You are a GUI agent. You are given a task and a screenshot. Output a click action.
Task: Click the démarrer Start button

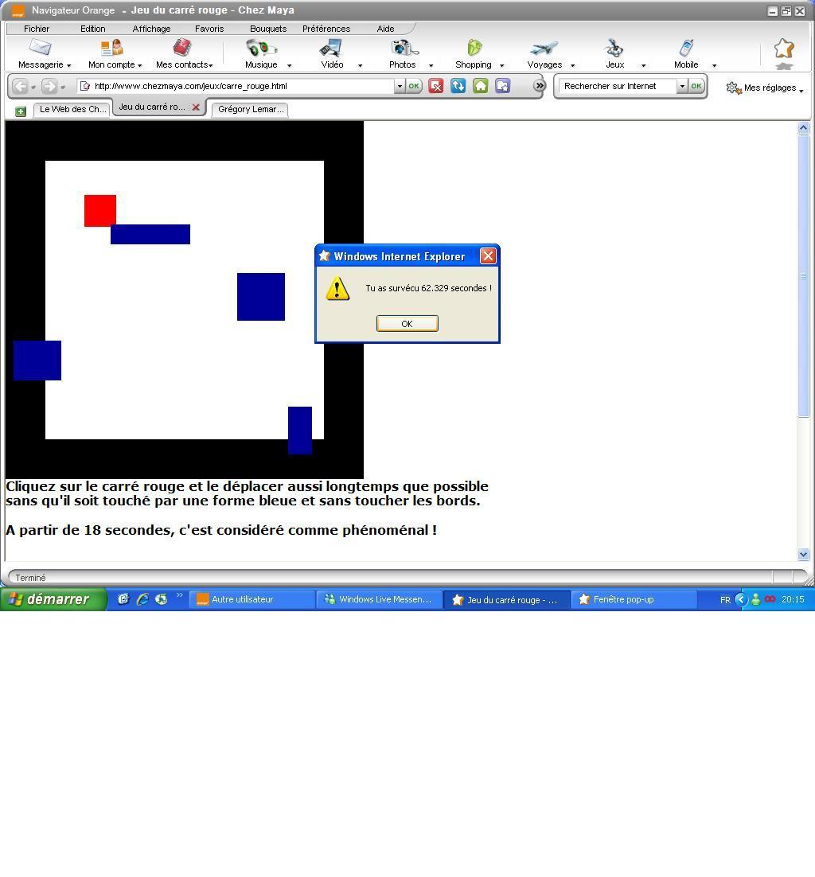pos(53,599)
